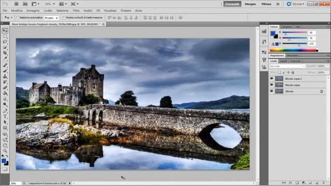Screen dimensions: 331x186
Task: Select the Eyedropper tool
Action: (5, 58)
